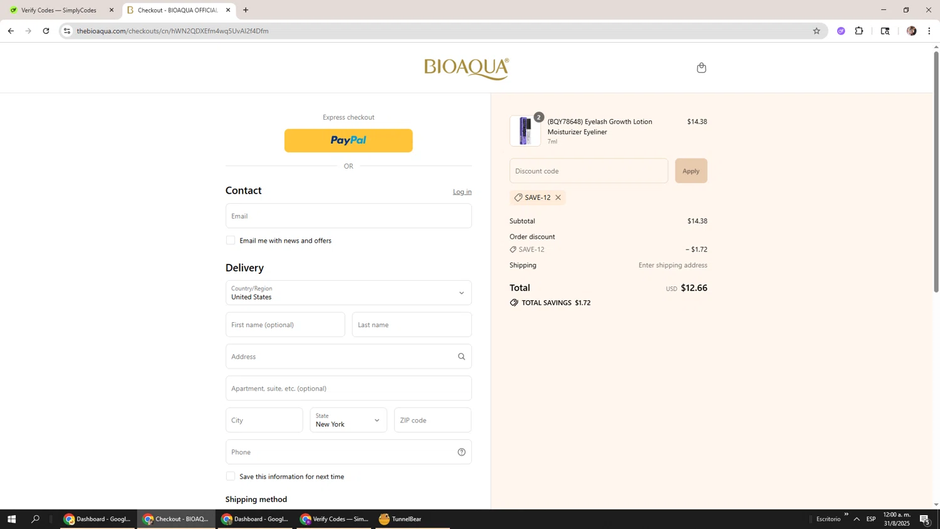Open the phone field help icon
Screen dimensions: 940x529
[461, 452]
